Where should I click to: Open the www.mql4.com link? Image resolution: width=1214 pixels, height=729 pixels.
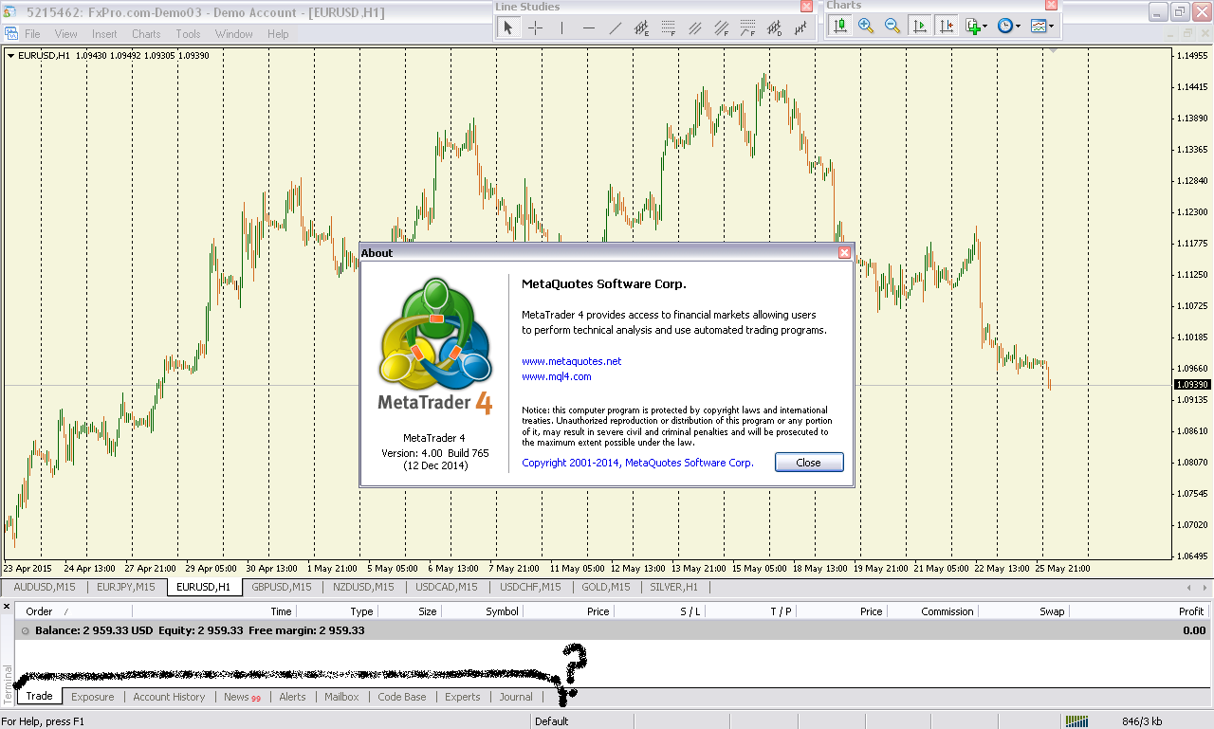pyautogui.click(x=557, y=376)
